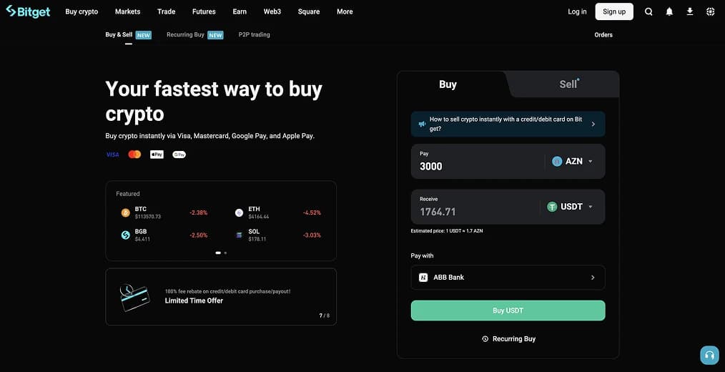
Task: Click the Recurring Buy clock icon
Action: pos(485,338)
